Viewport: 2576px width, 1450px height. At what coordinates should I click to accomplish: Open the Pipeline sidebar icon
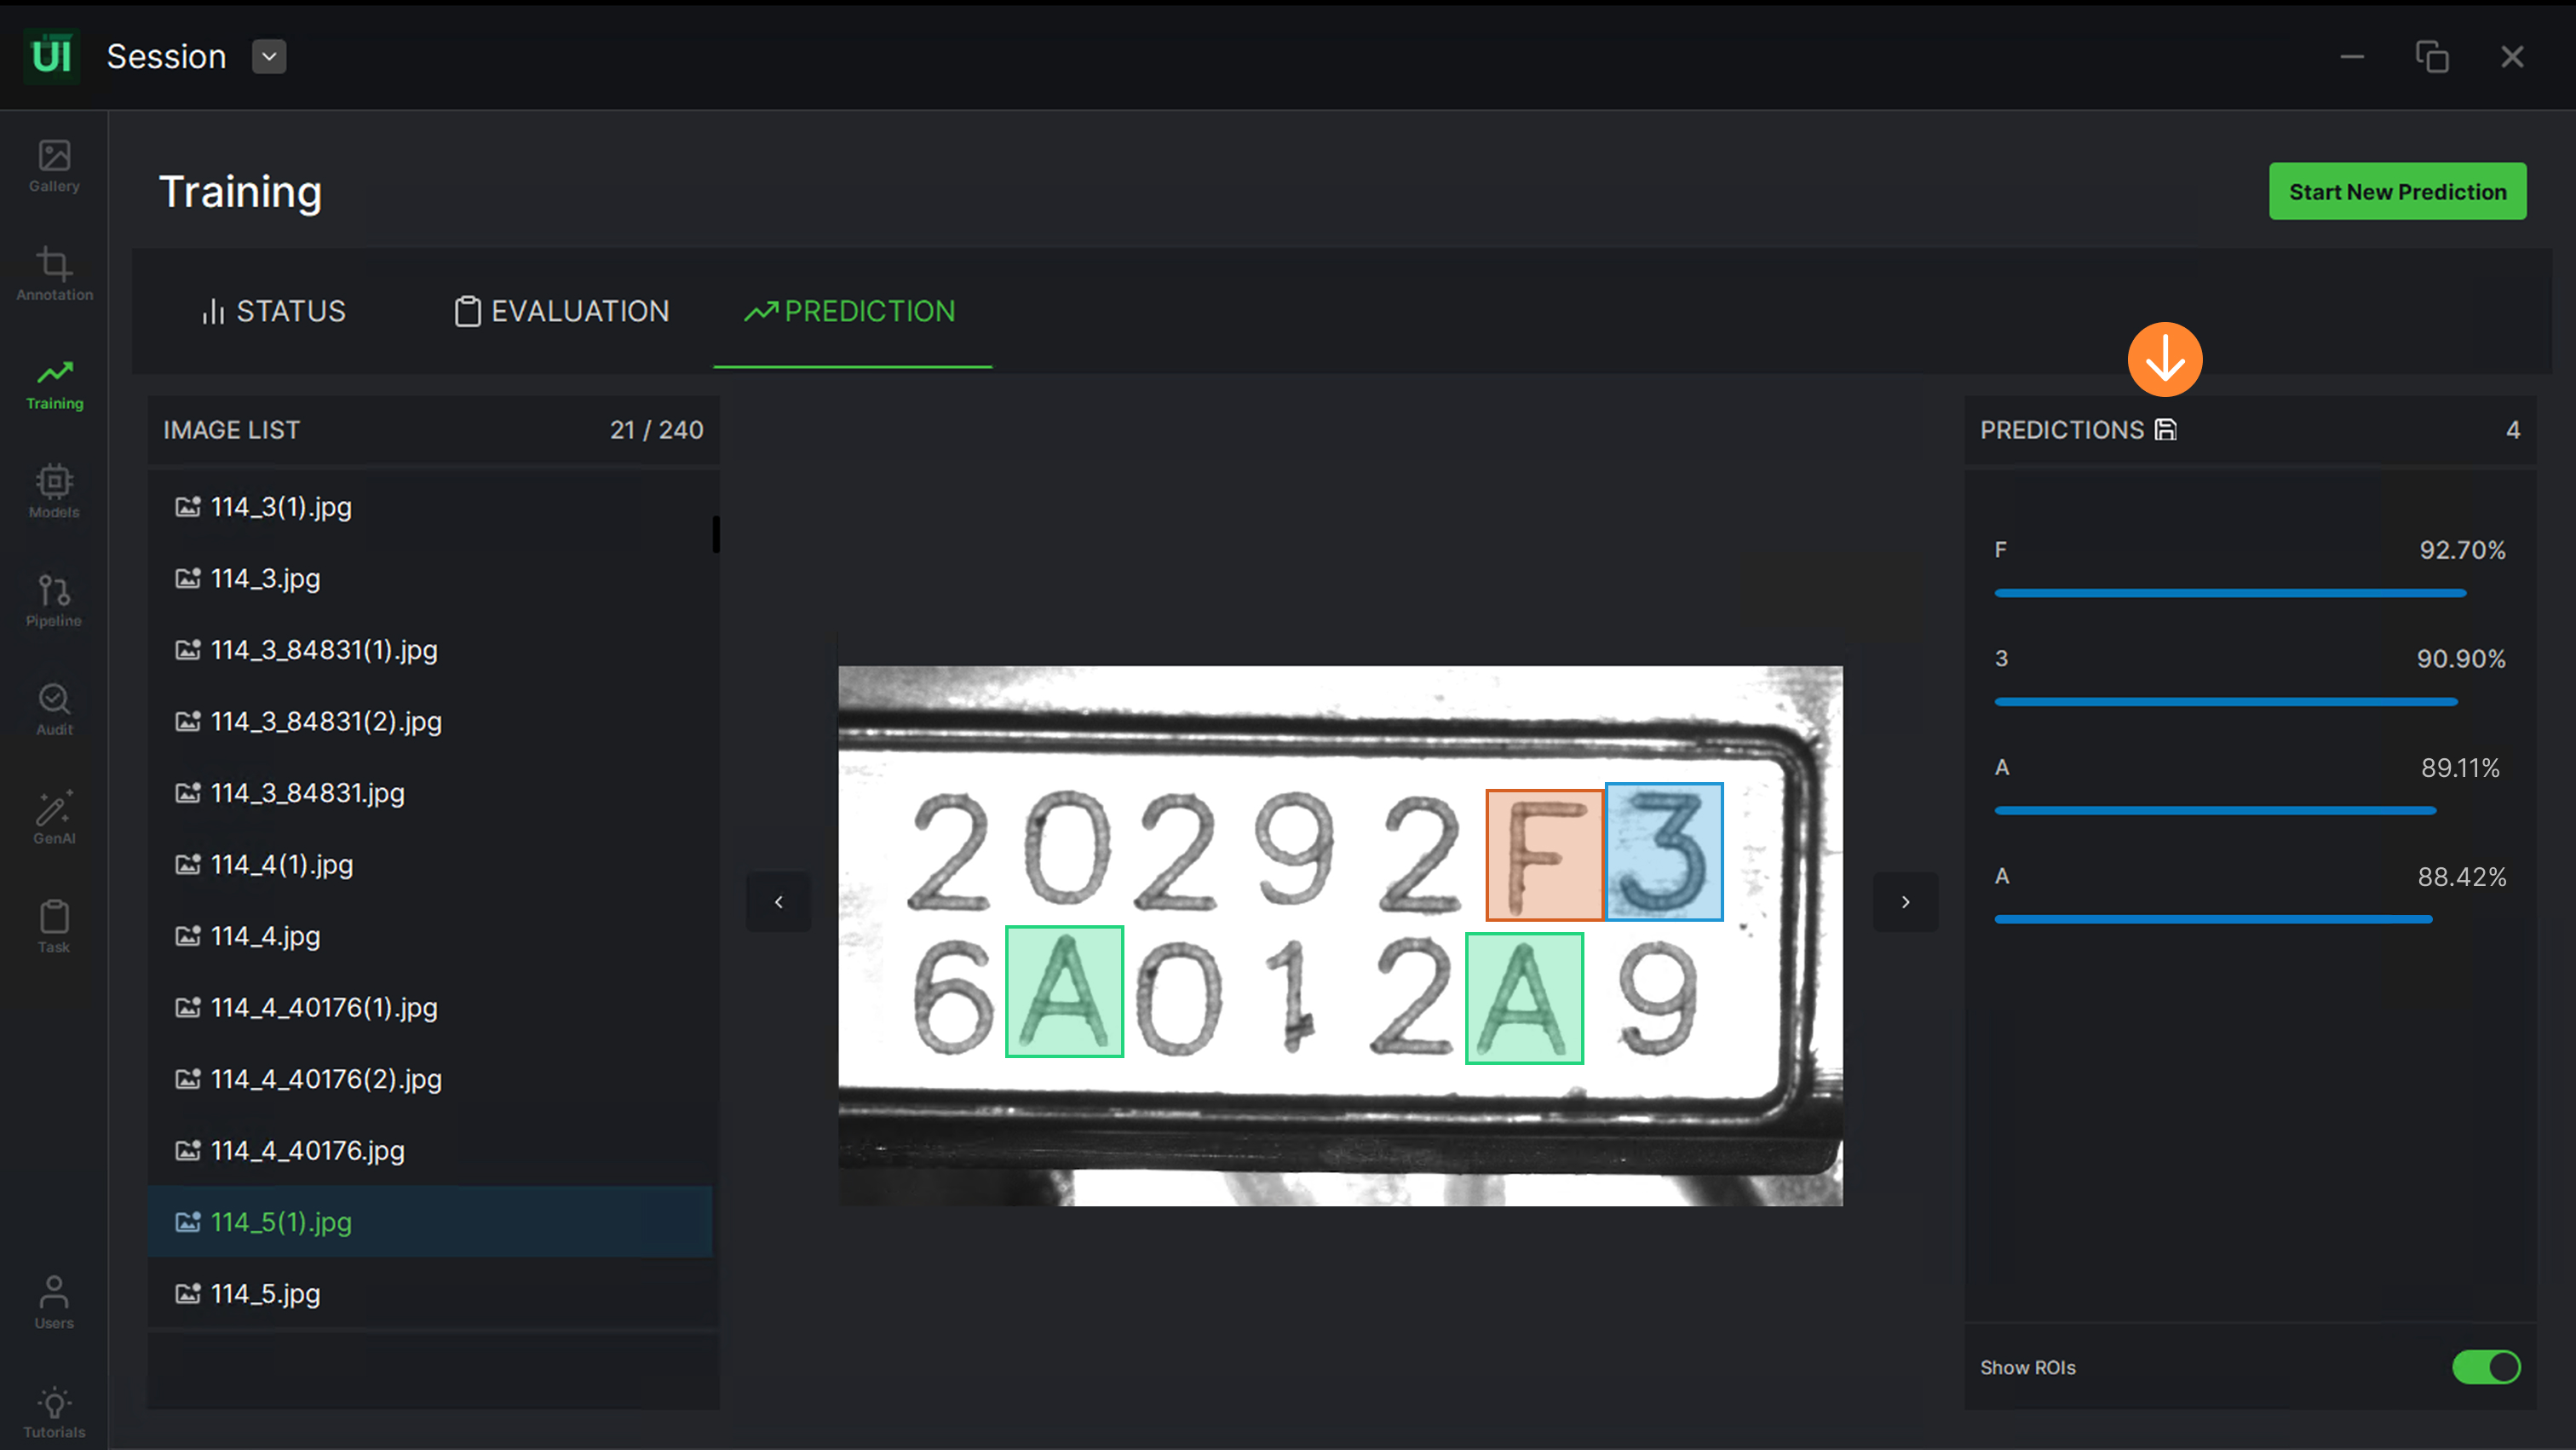54,599
